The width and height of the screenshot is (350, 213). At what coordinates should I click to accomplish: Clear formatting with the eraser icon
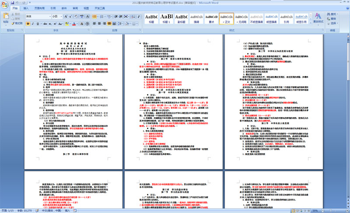[76, 17]
